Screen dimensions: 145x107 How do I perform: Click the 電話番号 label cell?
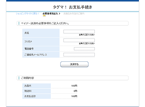point(41,49)
